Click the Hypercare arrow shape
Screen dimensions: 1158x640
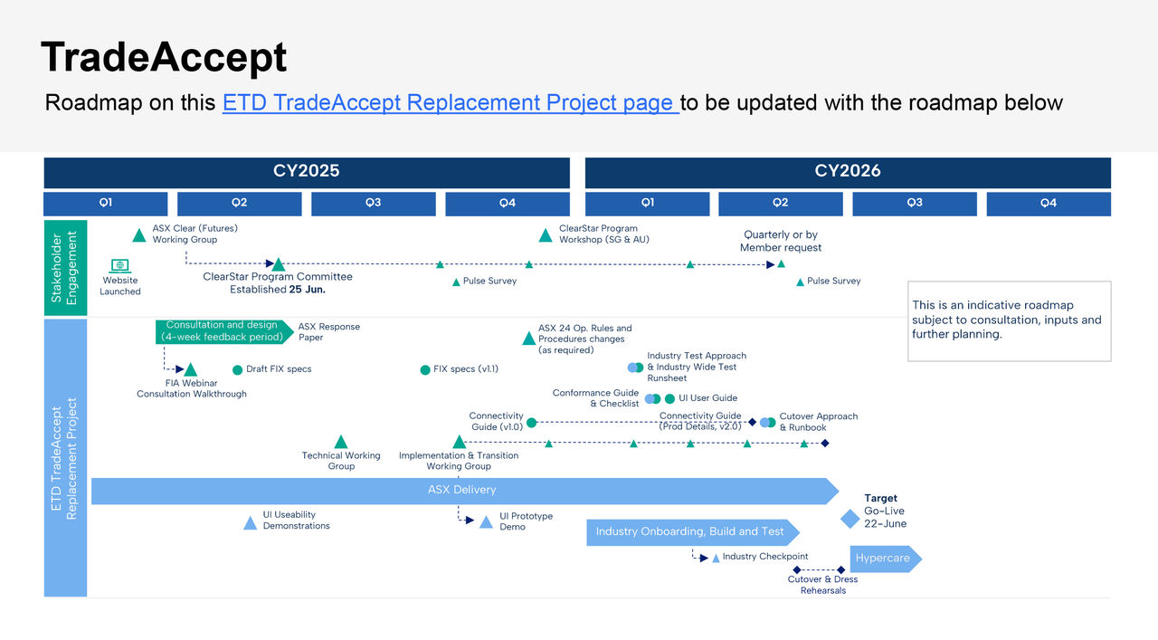886,559
